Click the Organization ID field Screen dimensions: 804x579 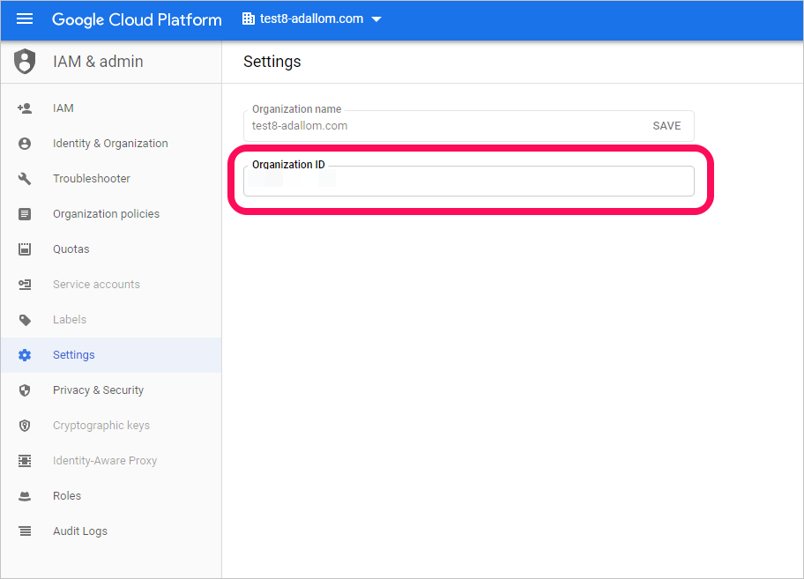(468, 182)
